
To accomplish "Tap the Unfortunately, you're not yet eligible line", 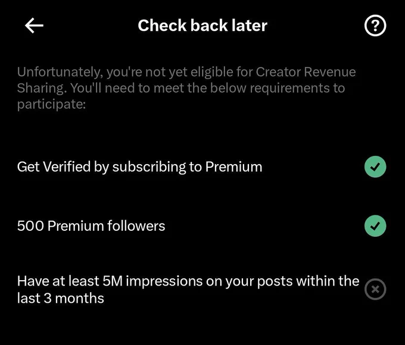I will [186, 72].
